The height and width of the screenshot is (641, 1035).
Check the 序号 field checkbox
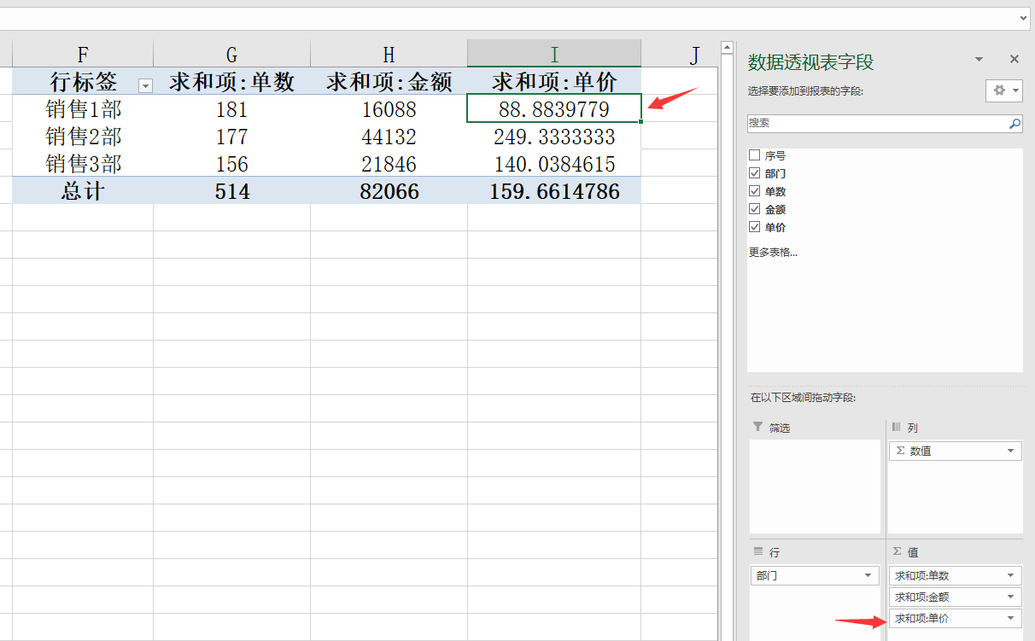tap(754, 155)
